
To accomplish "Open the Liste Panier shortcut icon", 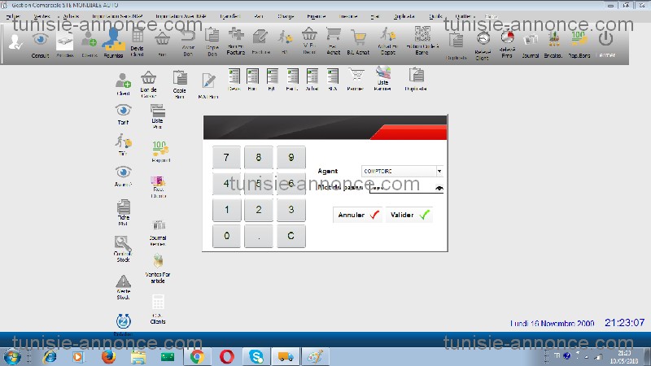I will tap(382, 80).
